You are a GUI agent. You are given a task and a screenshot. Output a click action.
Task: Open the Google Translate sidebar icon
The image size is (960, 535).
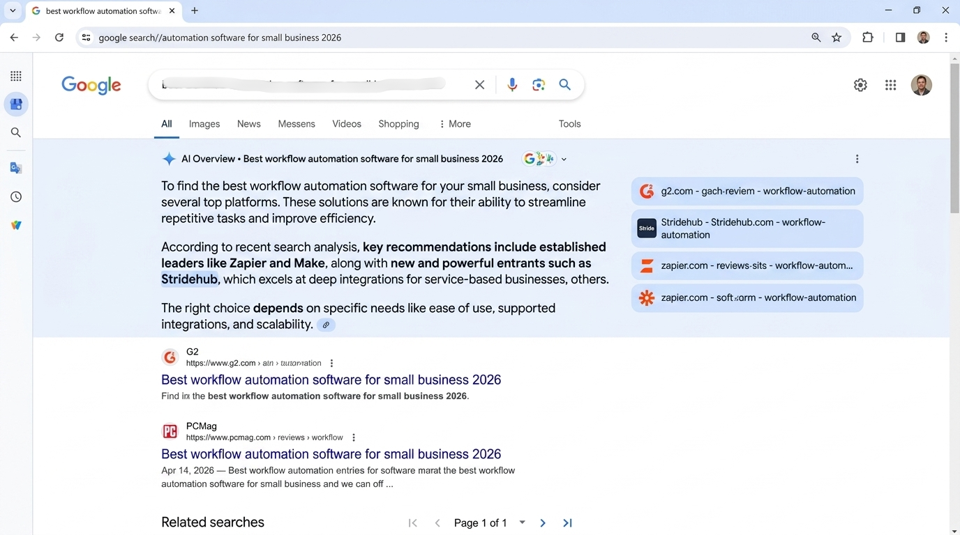point(16,168)
